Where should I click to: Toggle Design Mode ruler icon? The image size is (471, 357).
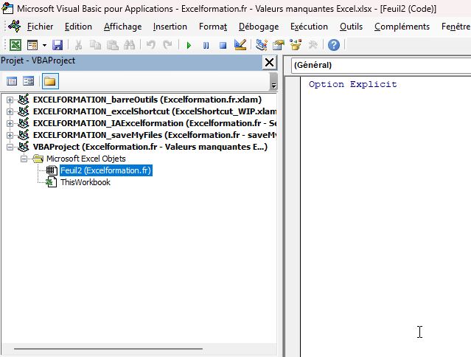pos(240,46)
